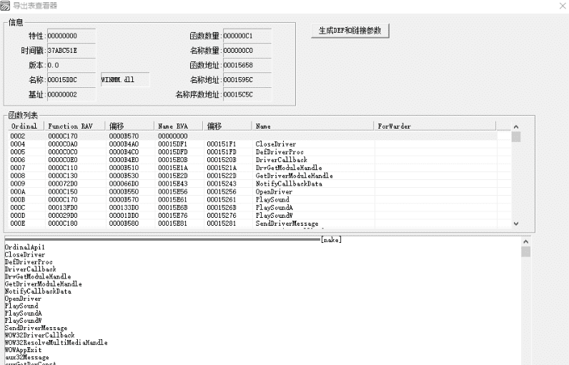Image resolution: width=569 pixels, height=365 pixels.
Task: Select the CloseDriver row in function list
Action: (275, 144)
